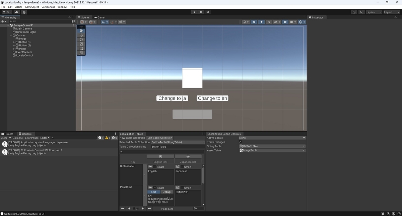Open the Active Locale dropdown

click(272, 138)
